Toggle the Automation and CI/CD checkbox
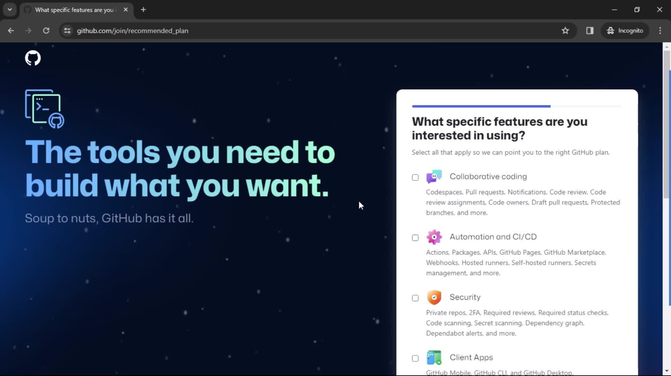 pos(415,237)
